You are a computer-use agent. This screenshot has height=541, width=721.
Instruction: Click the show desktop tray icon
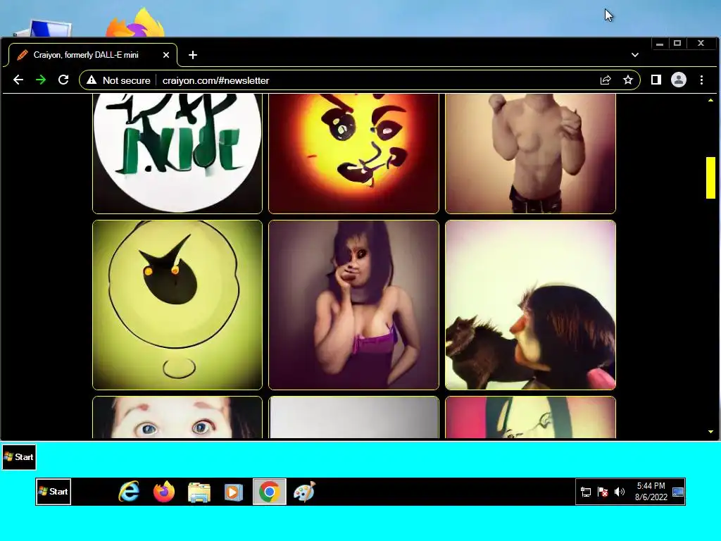tap(678, 492)
